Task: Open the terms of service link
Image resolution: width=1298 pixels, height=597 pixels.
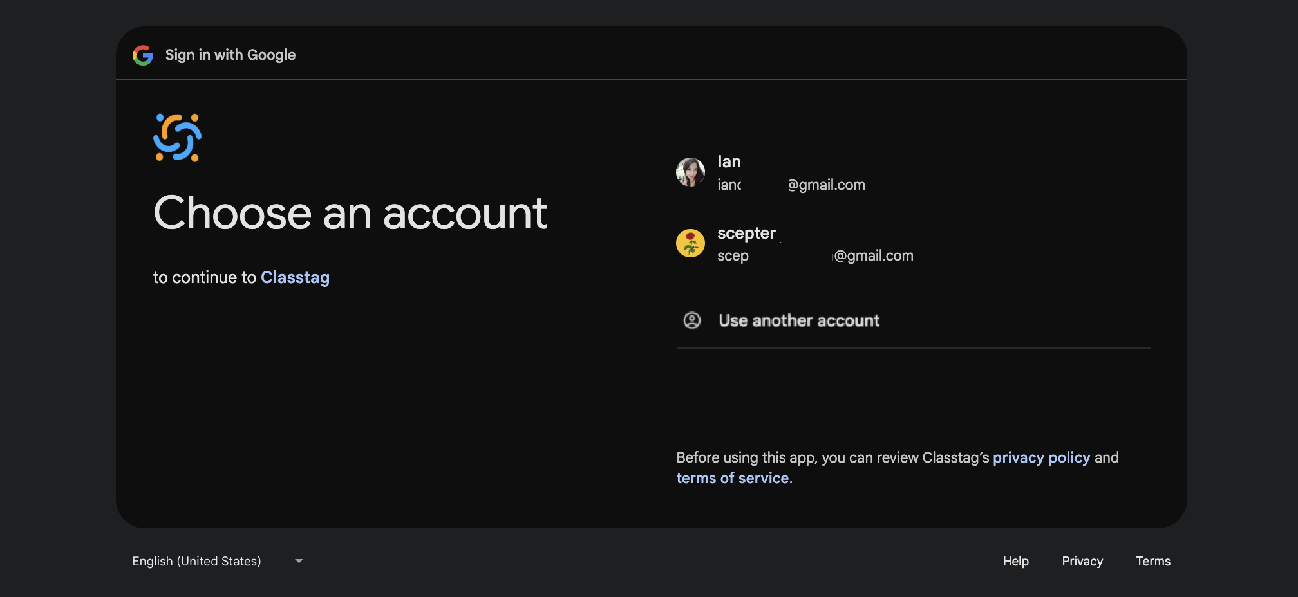Action: [732, 478]
